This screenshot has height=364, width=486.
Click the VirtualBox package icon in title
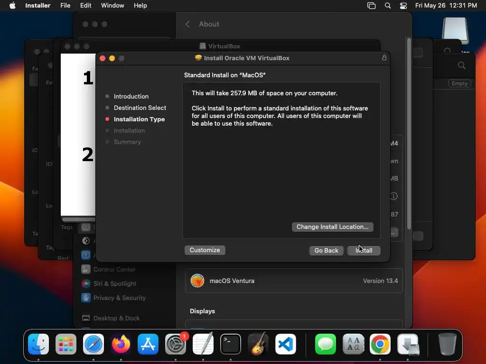[198, 58]
